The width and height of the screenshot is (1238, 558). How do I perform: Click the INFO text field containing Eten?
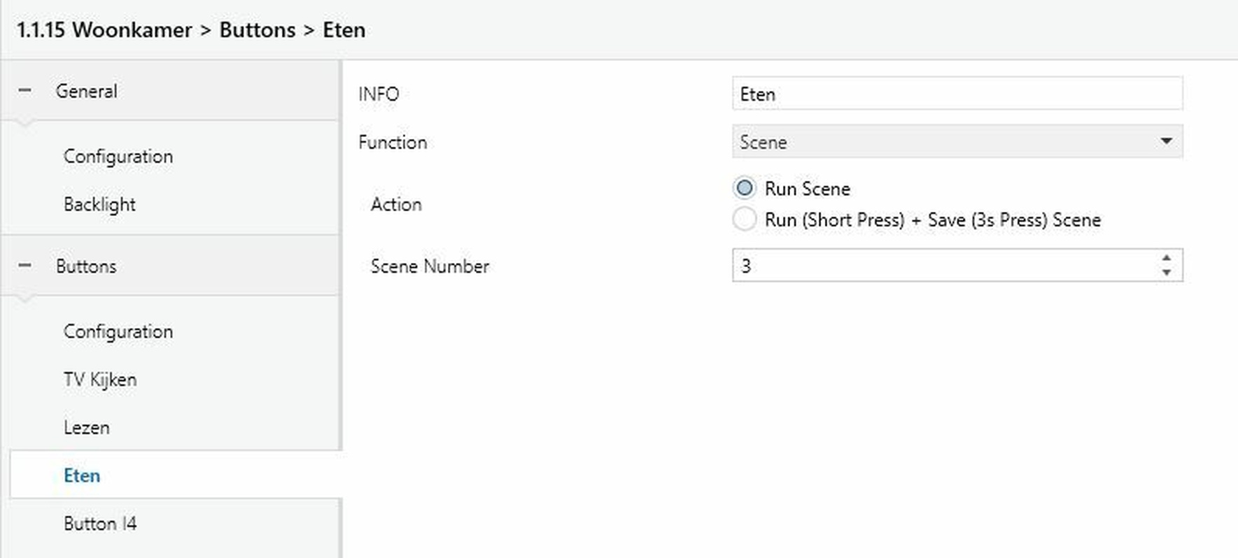click(957, 94)
